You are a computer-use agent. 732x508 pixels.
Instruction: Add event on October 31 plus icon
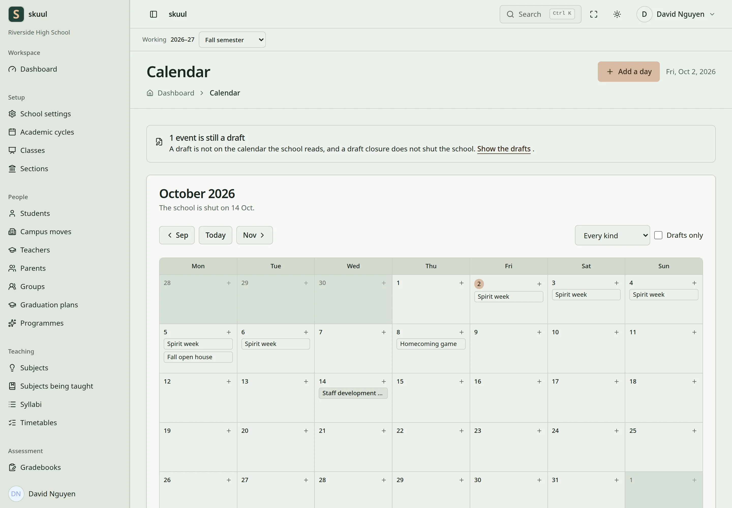616,480
